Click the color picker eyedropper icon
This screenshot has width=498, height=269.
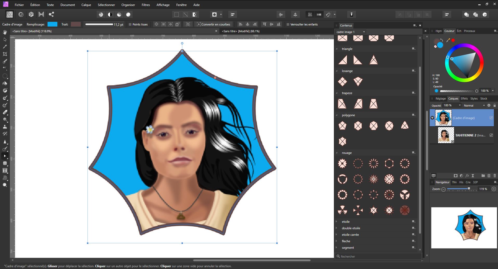coord(448,40)
